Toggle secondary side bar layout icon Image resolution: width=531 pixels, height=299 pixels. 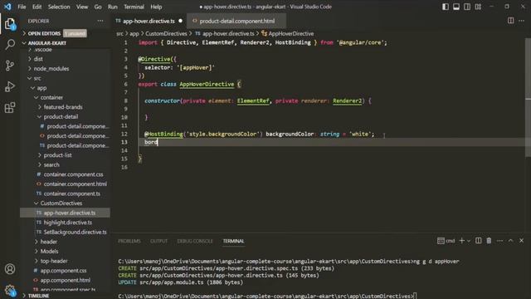tap(467, 7)
